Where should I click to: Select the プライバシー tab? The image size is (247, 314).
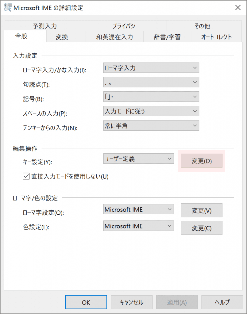tap(126, 26)
